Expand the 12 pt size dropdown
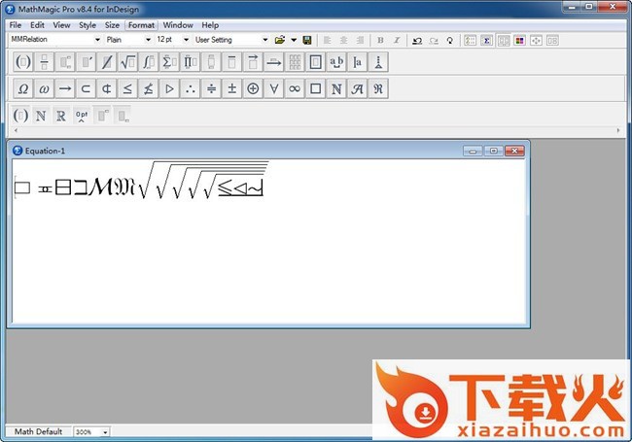Image resolution: width=632 pixels, height=442 pixels. 186,40
